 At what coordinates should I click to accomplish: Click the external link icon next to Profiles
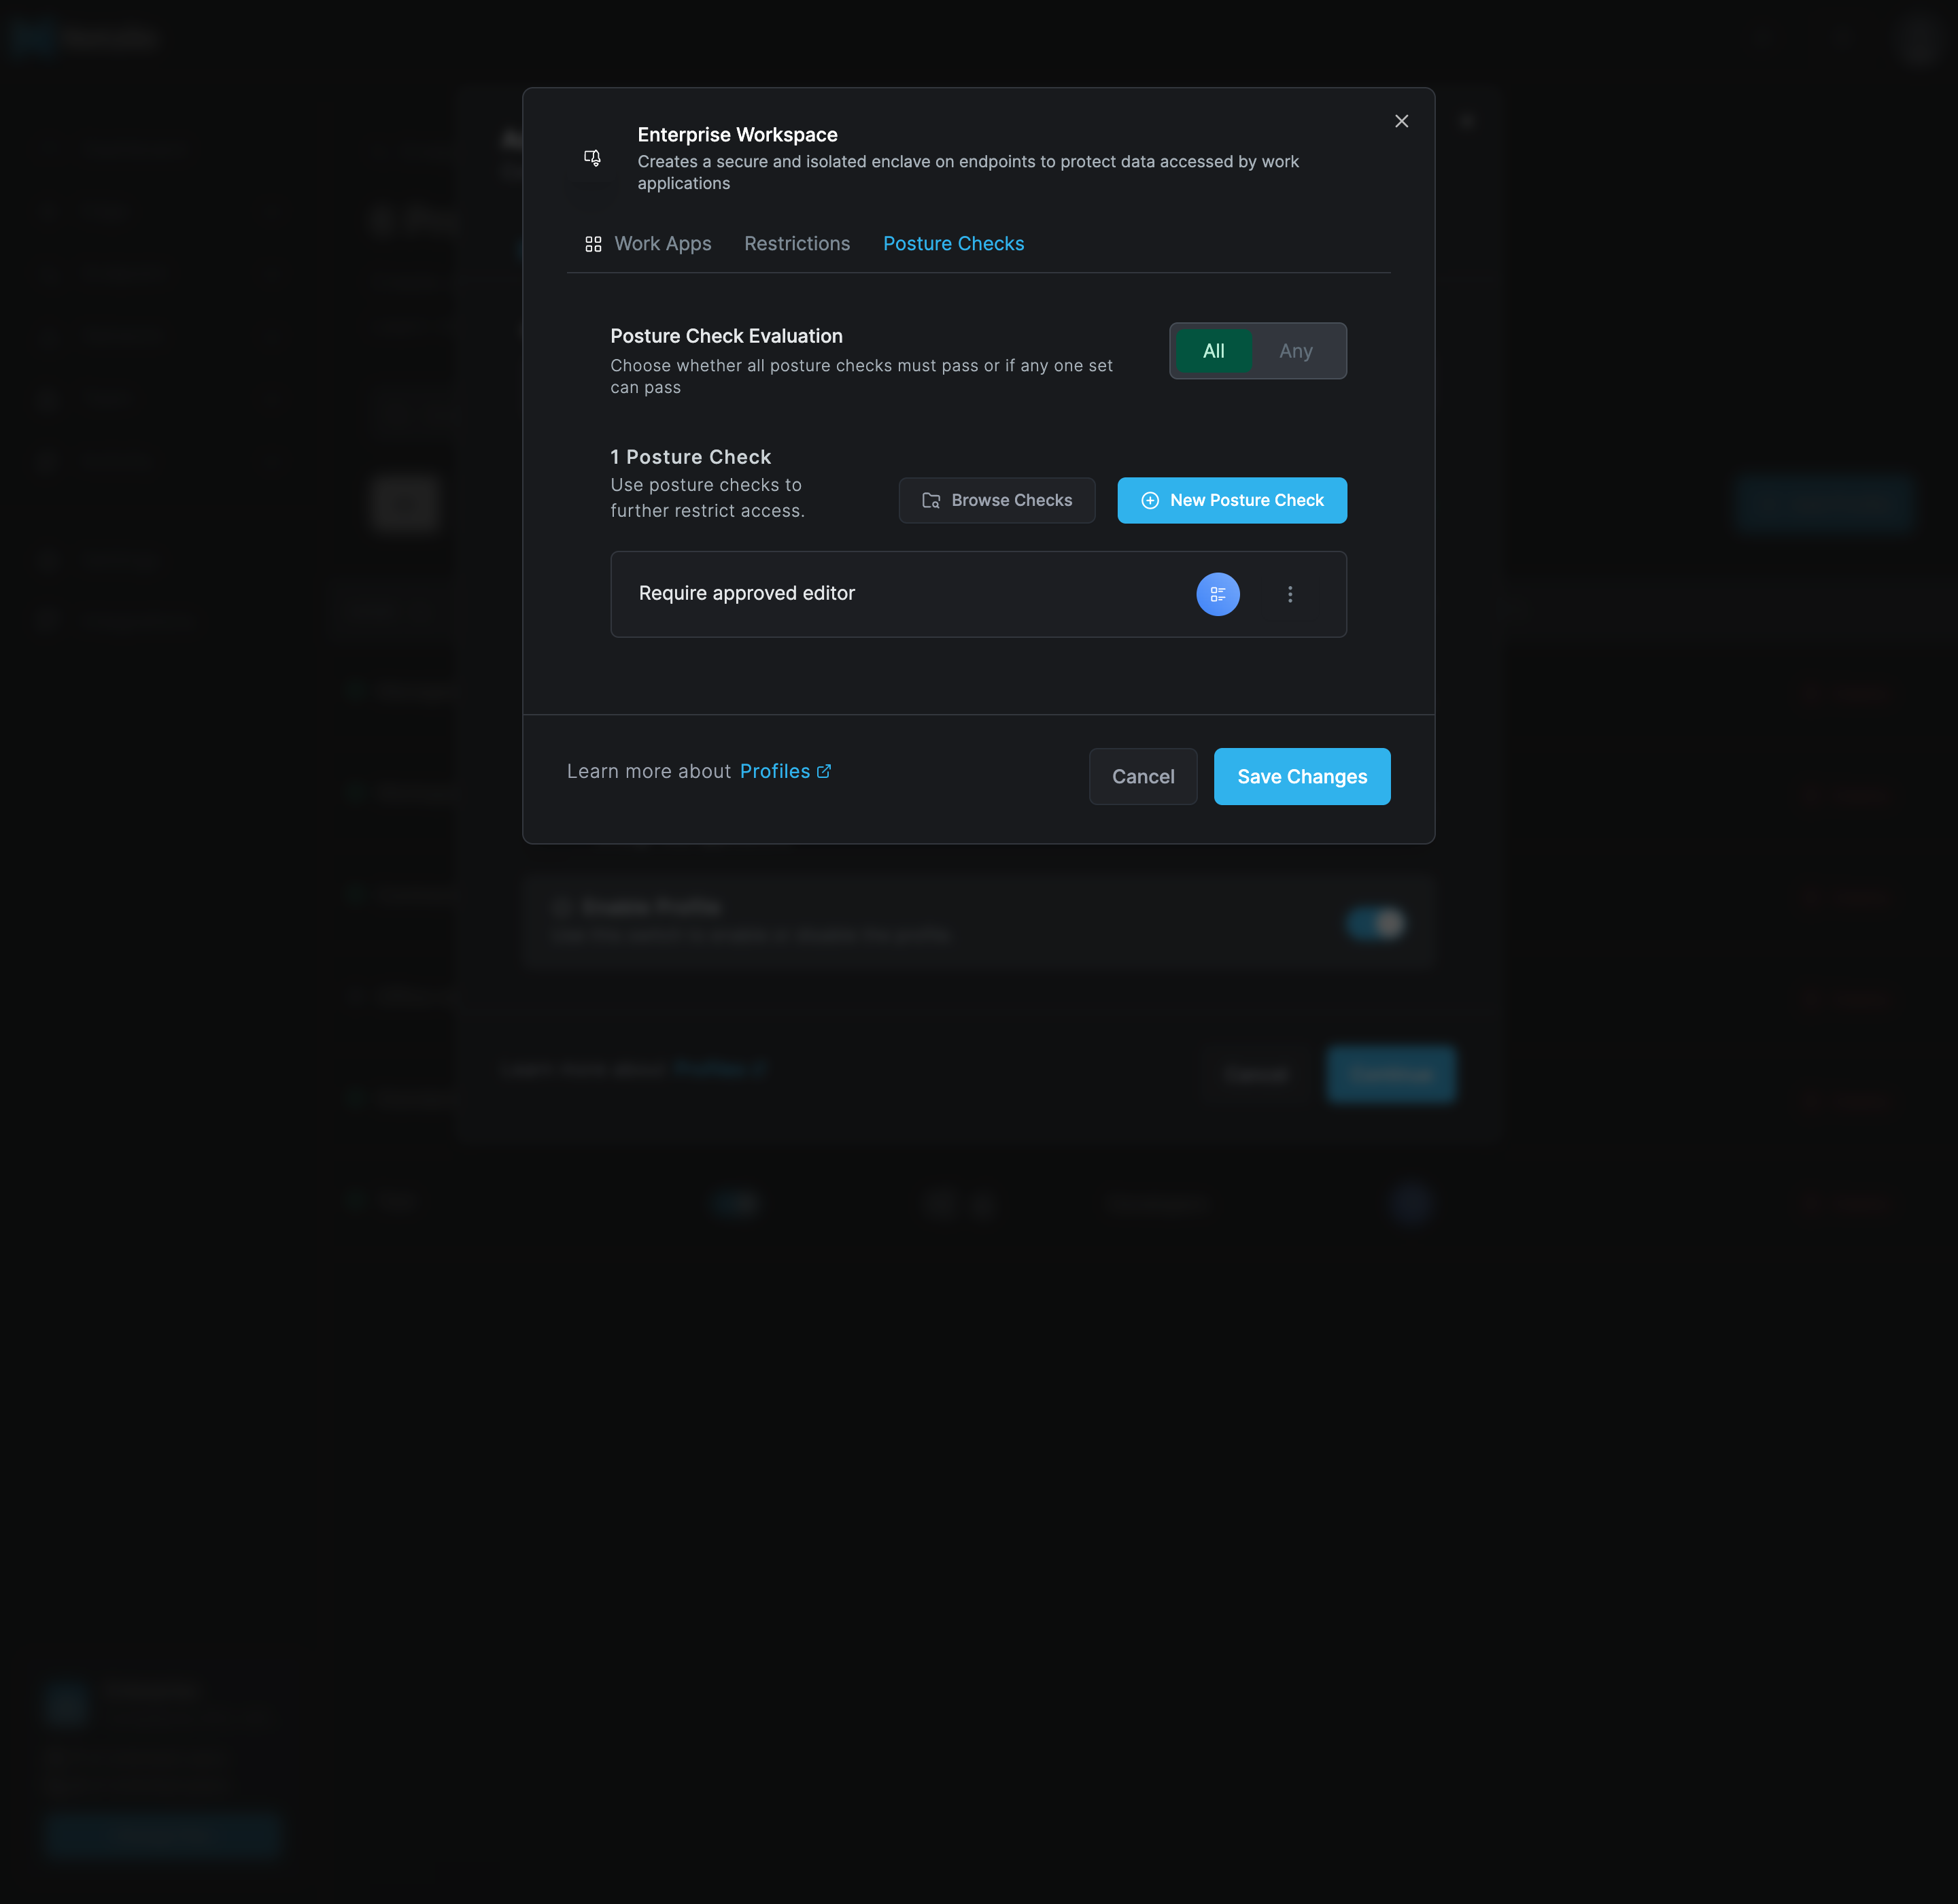coord(824,771)
